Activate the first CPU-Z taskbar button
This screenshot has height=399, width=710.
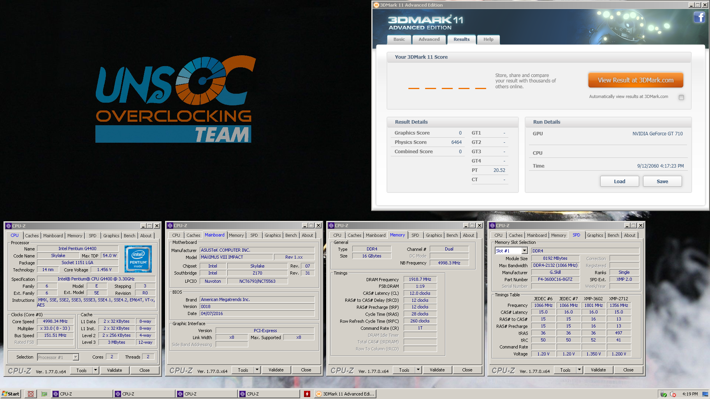click(x=82, y=394)
